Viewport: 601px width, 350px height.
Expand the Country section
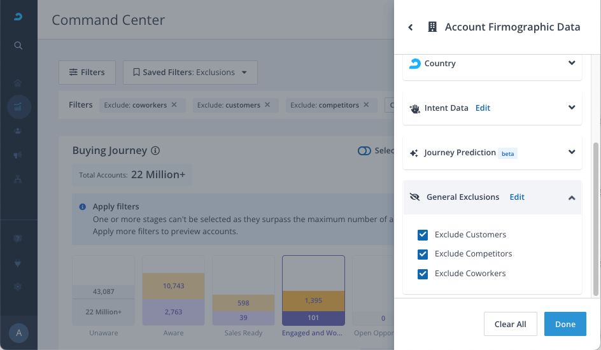(x=571, y=64)
